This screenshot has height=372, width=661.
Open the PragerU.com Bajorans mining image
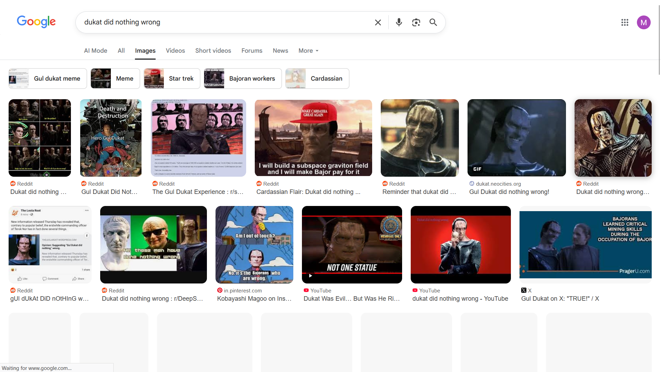[585, 245]
